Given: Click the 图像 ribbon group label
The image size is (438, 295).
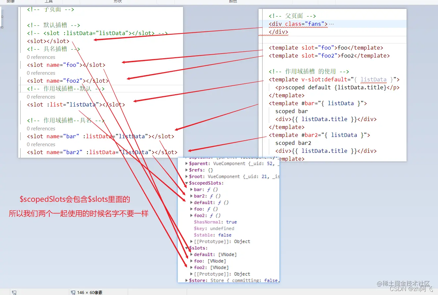Looking at the screenshot, I should click(11, 1).
